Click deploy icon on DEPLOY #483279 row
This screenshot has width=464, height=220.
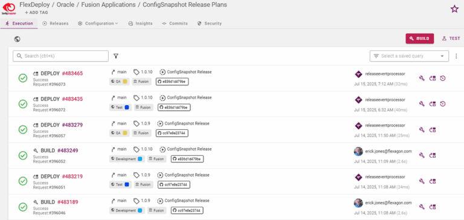click(433, 130)
